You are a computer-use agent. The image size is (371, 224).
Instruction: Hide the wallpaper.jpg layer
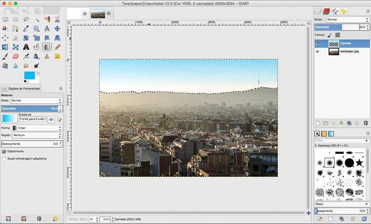(x=317, y=51)
